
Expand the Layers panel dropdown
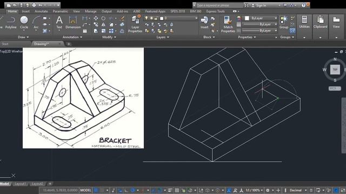point(163,37)
